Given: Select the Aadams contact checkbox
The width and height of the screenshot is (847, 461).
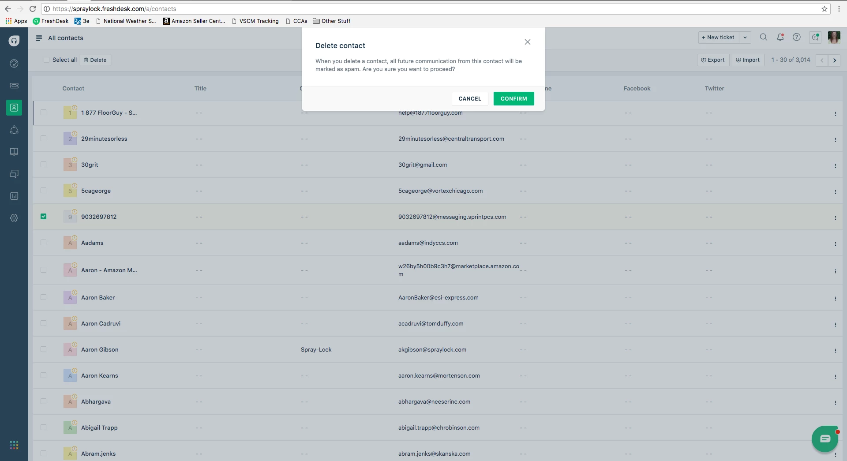Looking at the screenshot, I should pos(43,243).
